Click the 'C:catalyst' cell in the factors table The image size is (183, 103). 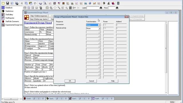(31, 48)
